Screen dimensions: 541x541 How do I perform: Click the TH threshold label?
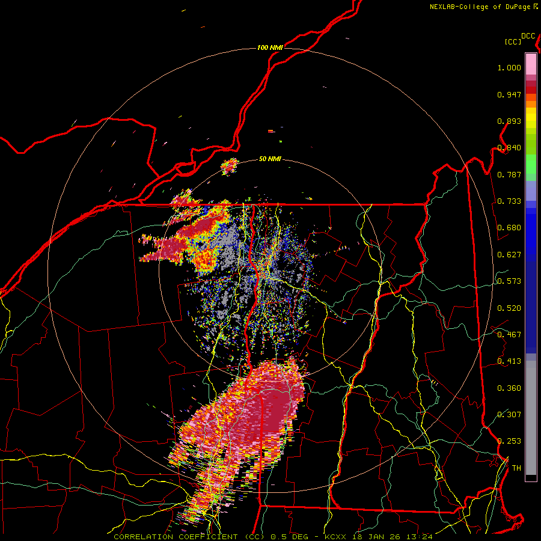pos(516,468)
